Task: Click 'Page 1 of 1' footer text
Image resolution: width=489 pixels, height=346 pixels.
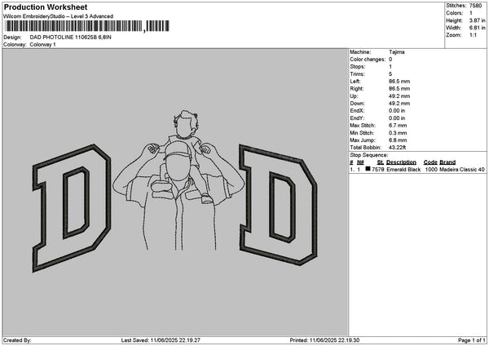Action: pyautogui.click(x=472, y=340)
